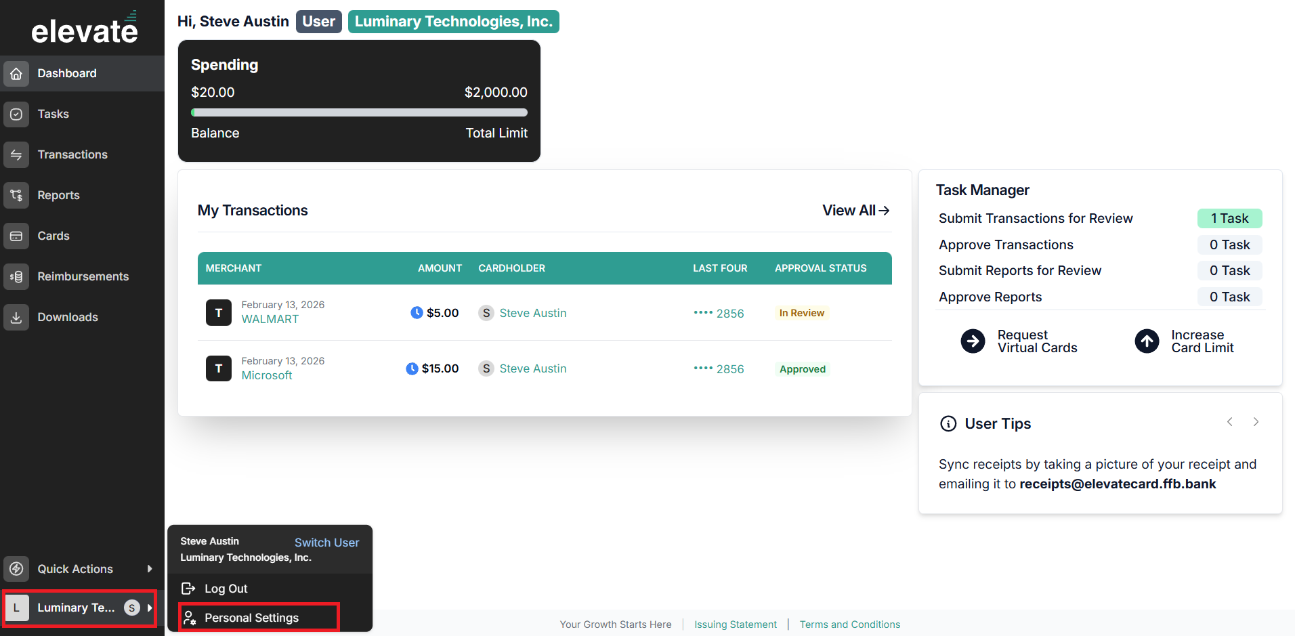Viewport: 1295px width, 636px height.
Task: Go to previous user tip
Action: pyautogui.click(x=1230, y=422)
